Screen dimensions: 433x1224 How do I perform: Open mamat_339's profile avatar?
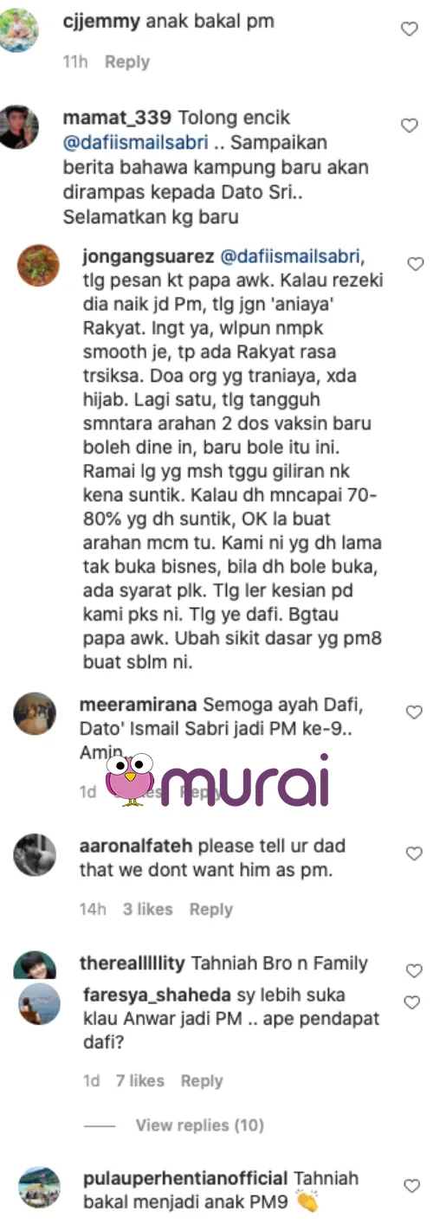19,126
